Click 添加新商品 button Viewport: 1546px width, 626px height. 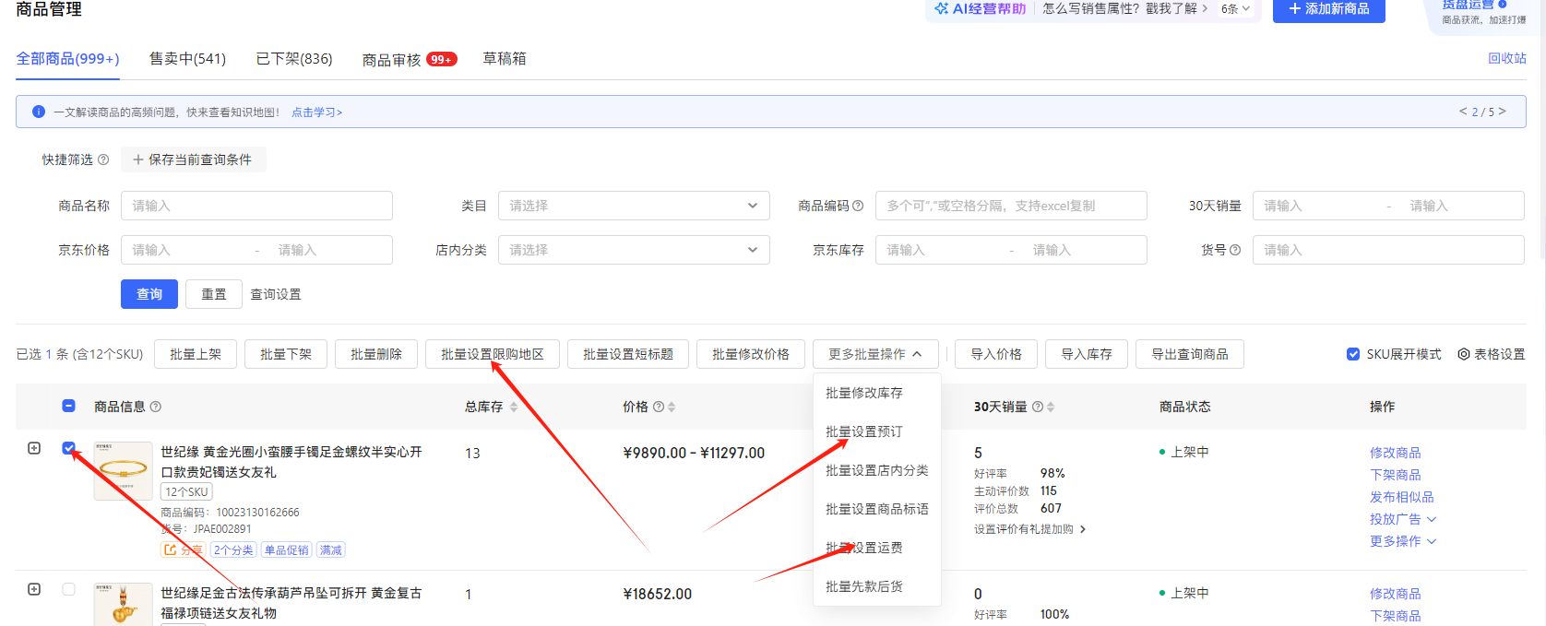tap(1328, 9)
